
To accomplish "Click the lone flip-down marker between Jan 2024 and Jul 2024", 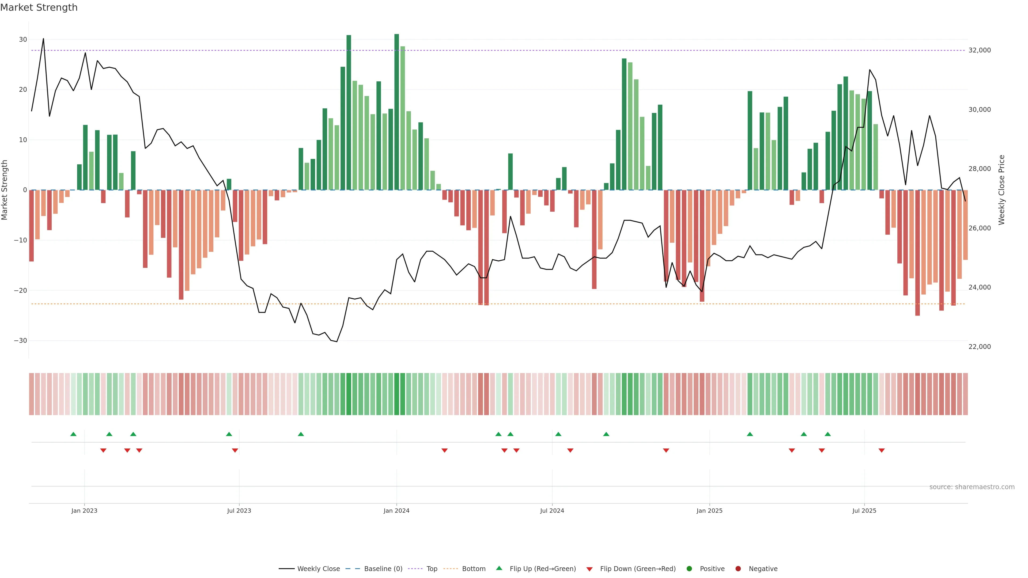I will 445,450.
